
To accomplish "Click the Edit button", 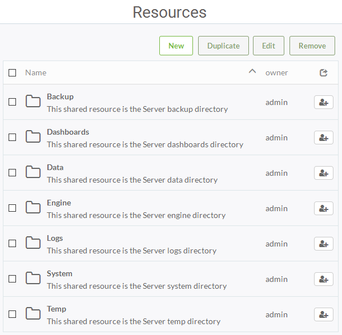I will pyautogui.click(x=268, y=46).
